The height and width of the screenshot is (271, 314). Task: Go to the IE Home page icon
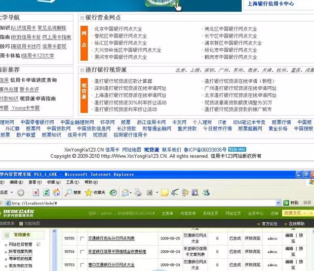point(57,192)
